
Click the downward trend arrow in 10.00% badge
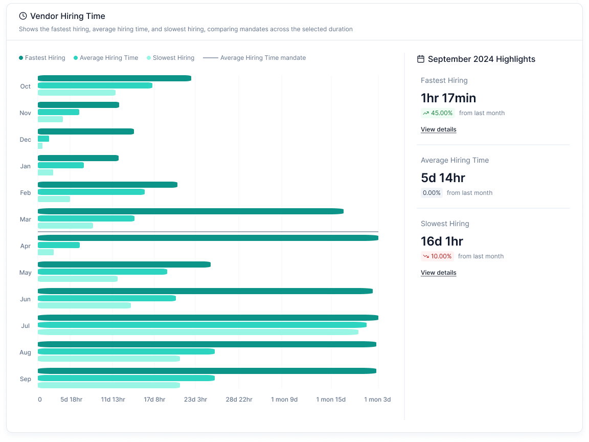(426, 256)
